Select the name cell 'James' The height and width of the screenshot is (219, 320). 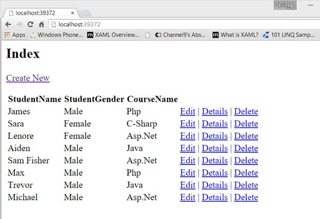click(19, 112)
